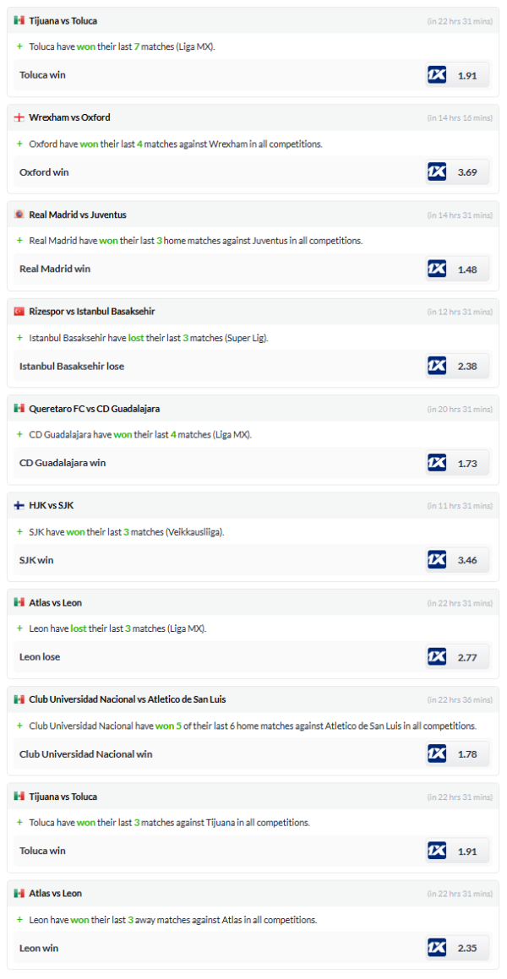
Task: Click the 1X bookmaker icon in Leon lose row
Action: (x=437, y=657)
